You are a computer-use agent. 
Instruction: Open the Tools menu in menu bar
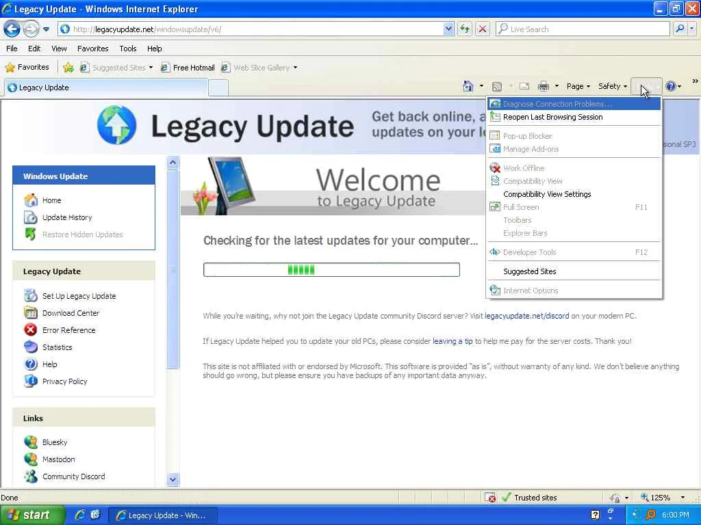pos(127,49)
